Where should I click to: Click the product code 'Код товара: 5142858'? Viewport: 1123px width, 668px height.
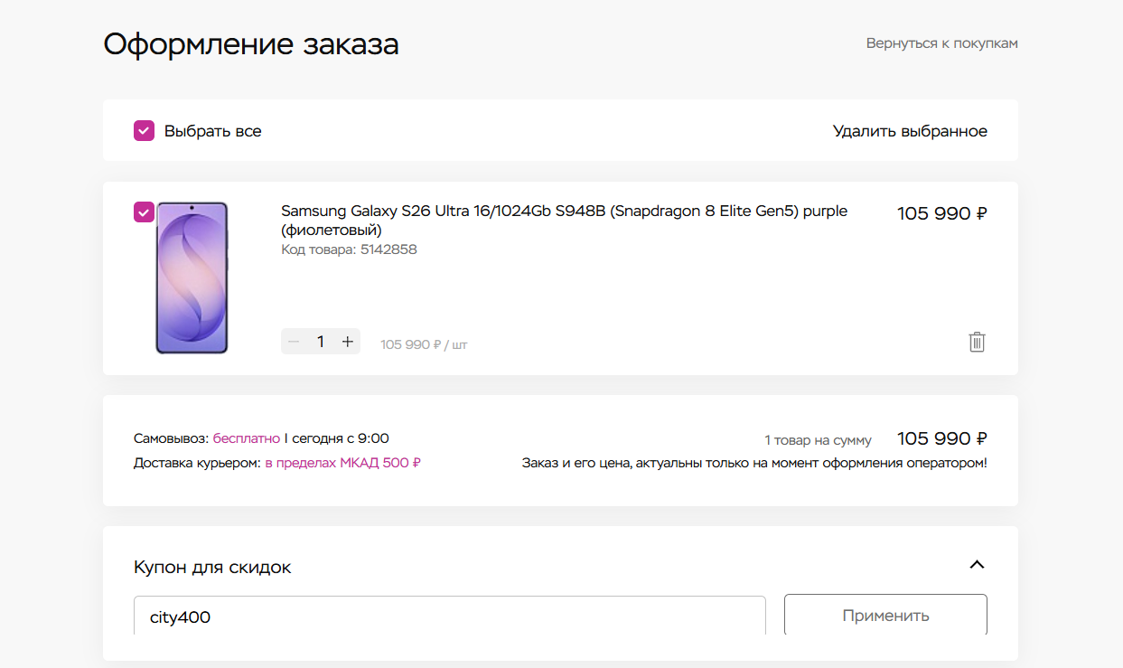pyautogui.click(x=349, y=249)
